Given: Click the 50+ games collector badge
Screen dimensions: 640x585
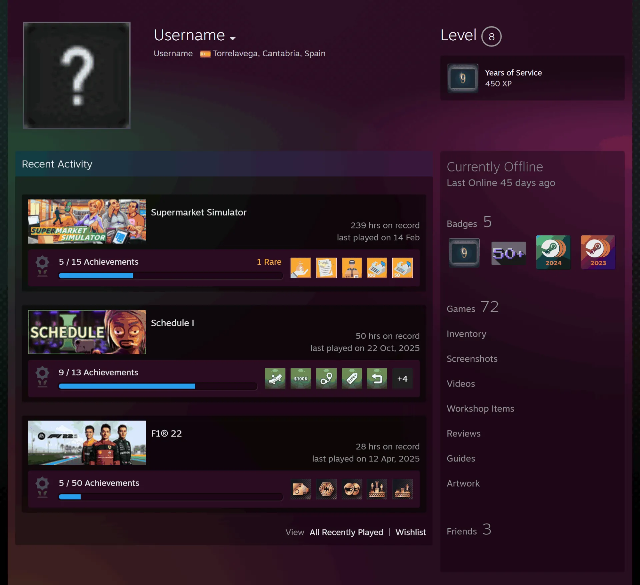Looking at the screenshot, I should (x=509, y=253).
